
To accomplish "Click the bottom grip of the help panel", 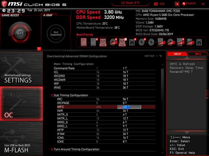I will coord(187,132).
